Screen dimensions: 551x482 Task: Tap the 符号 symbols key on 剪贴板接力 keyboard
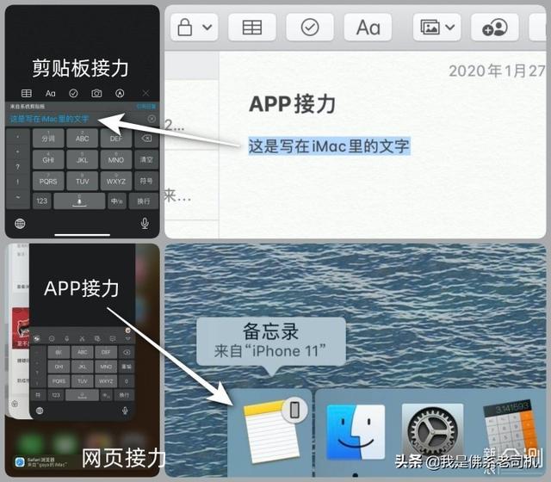tap(146, 181)
